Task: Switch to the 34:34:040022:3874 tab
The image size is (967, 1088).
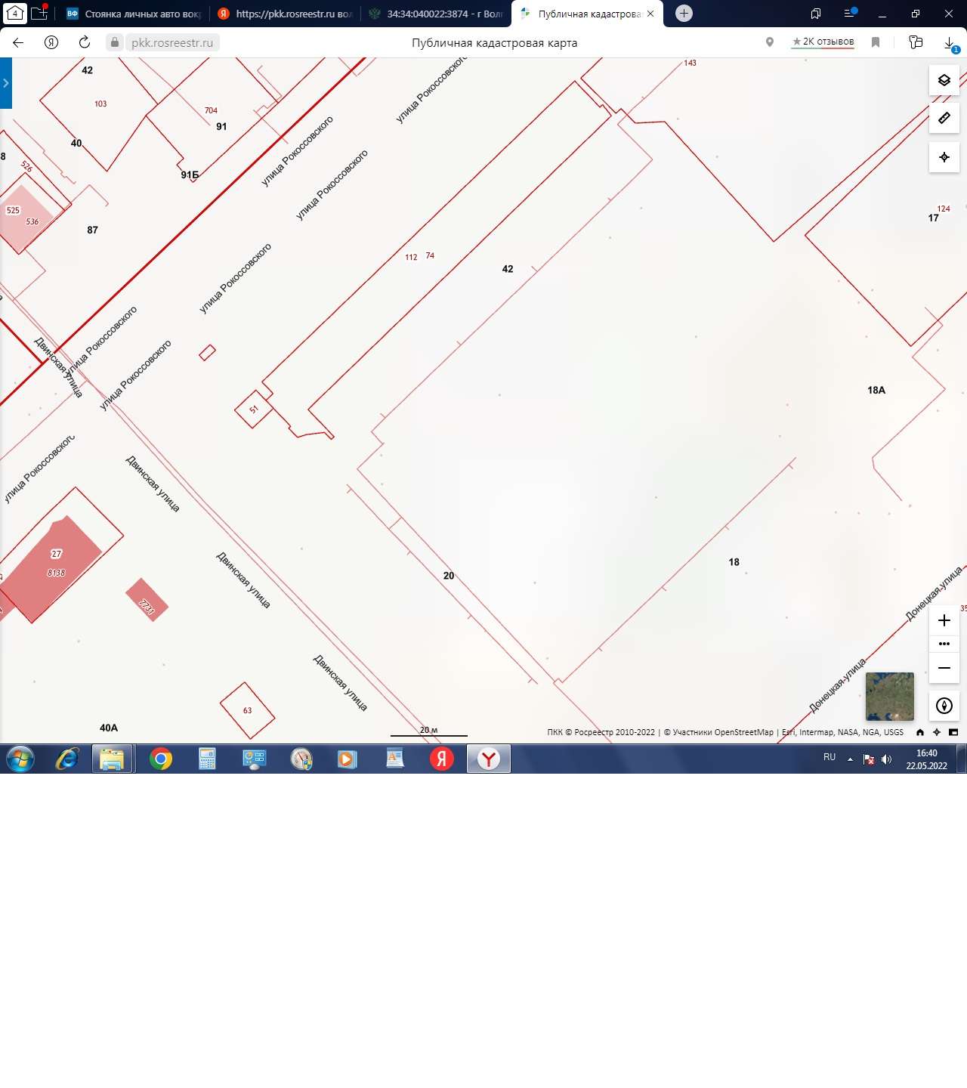Action: pyautogui.click(x=436, y=14)
